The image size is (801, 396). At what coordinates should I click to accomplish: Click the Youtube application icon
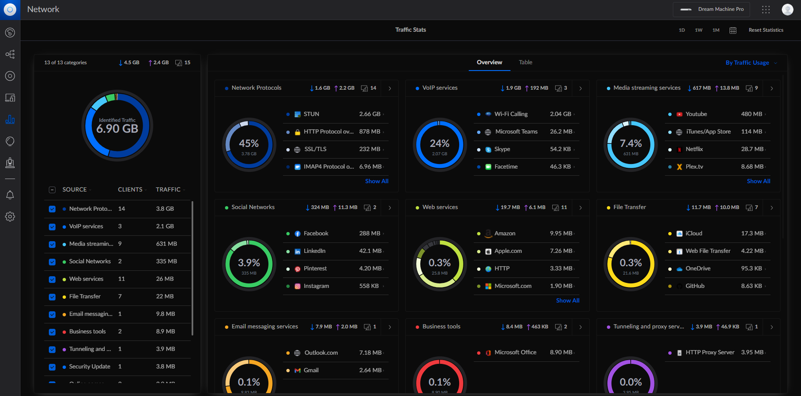pos(680,114)
